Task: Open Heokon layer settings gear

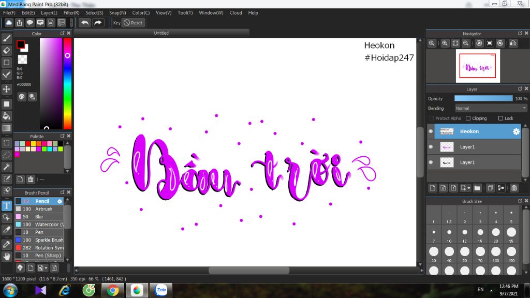Action: 516,131
